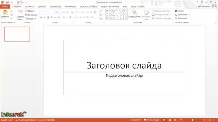Select the rectangle shape in shapes gallery

[123, 11]
